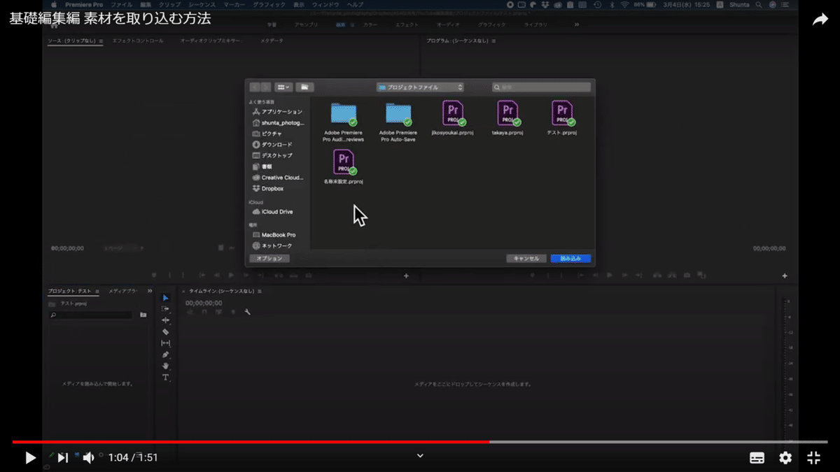This screenshot has width=840, height=472.
Task: Select the テスト.prproj file in dialog
Action: pyautogui.click(x=563, y=118)
